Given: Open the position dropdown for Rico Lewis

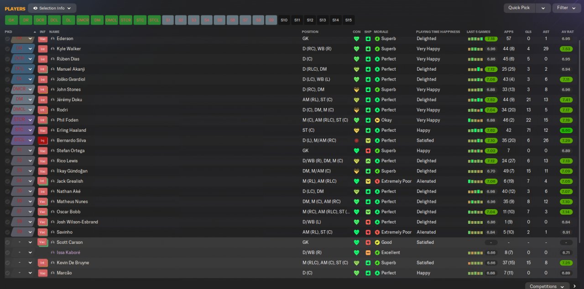Looking at the screenshot, I should [x=31, y=161].
